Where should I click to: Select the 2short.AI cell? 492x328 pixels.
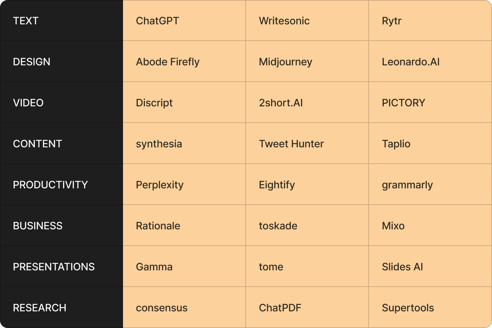tap(307, 102)
